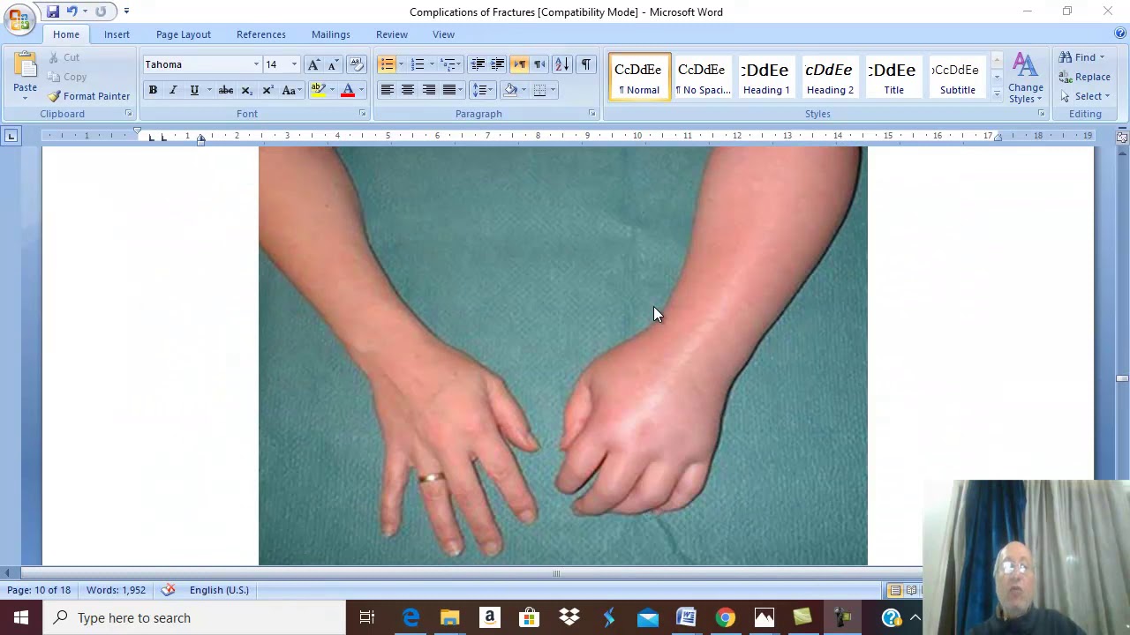Image resolution: width=1130 pixels, height=635 pixels.
Task: Apply the Heading 2 style
Action: [x=830, y=77]
